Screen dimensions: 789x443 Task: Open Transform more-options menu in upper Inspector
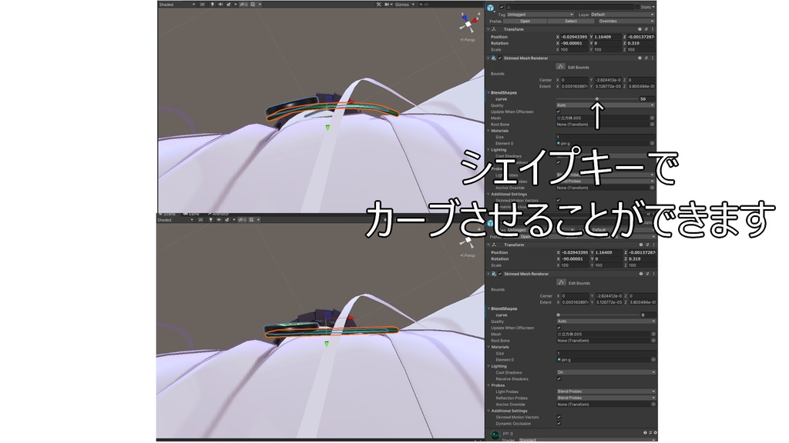(x=653, y=29)
